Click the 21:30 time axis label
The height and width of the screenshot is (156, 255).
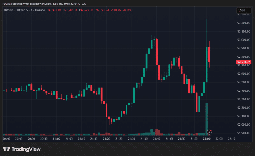click(132, 139)
